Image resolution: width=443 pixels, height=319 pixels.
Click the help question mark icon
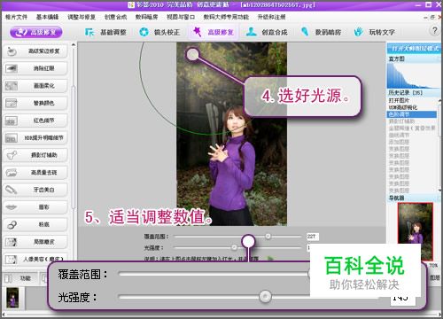[x=434, y=31]
